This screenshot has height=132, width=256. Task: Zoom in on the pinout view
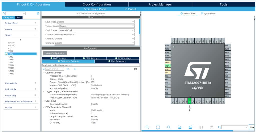point(147,127)
